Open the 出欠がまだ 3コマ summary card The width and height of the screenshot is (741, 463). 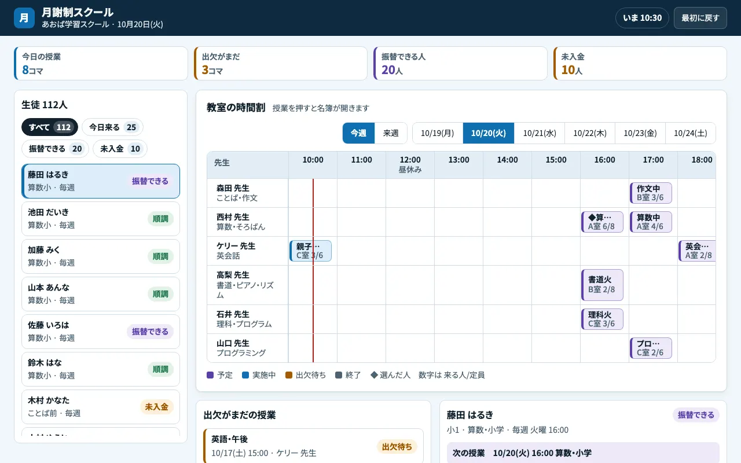coord(281,63)
